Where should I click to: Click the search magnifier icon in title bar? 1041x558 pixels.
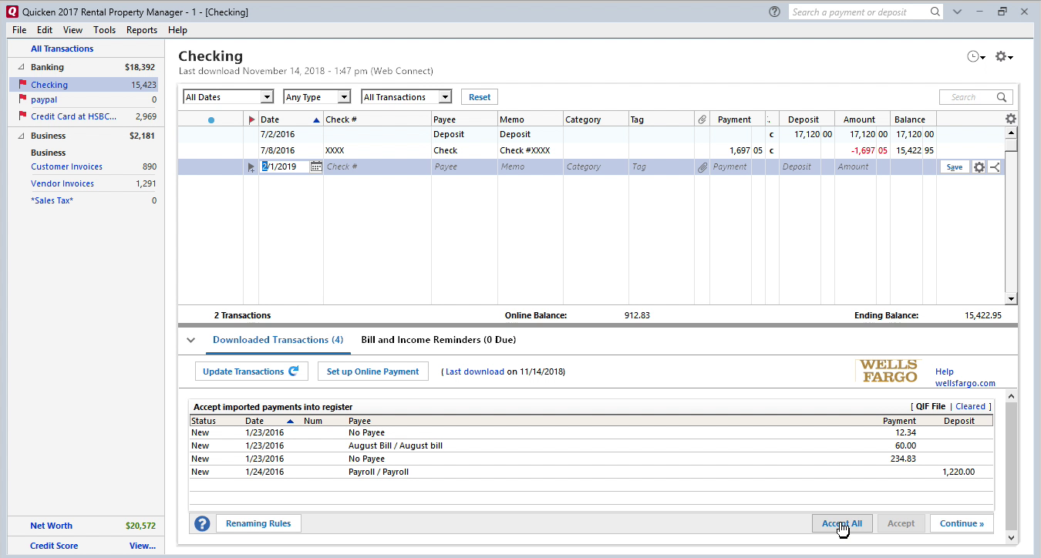[x=935, y=12]
